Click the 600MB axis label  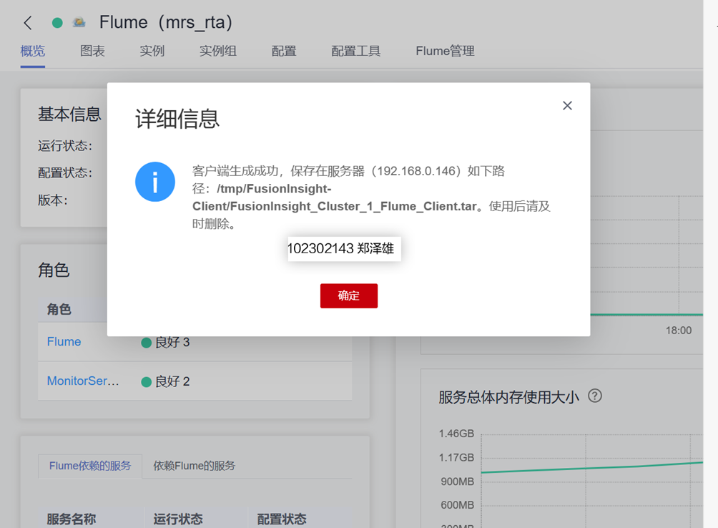(458, 505)
